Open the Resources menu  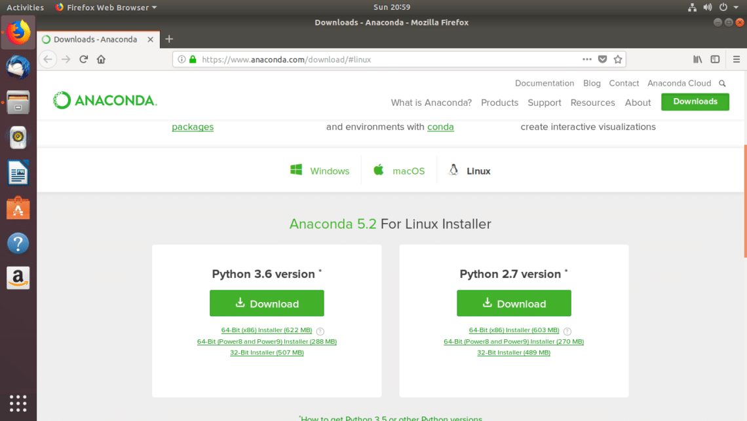click(592, 103)
